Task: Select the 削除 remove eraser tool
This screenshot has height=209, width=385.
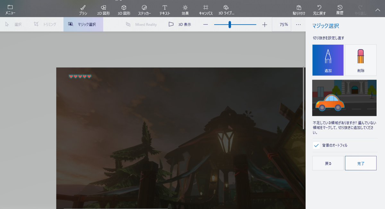Action: 361,60
